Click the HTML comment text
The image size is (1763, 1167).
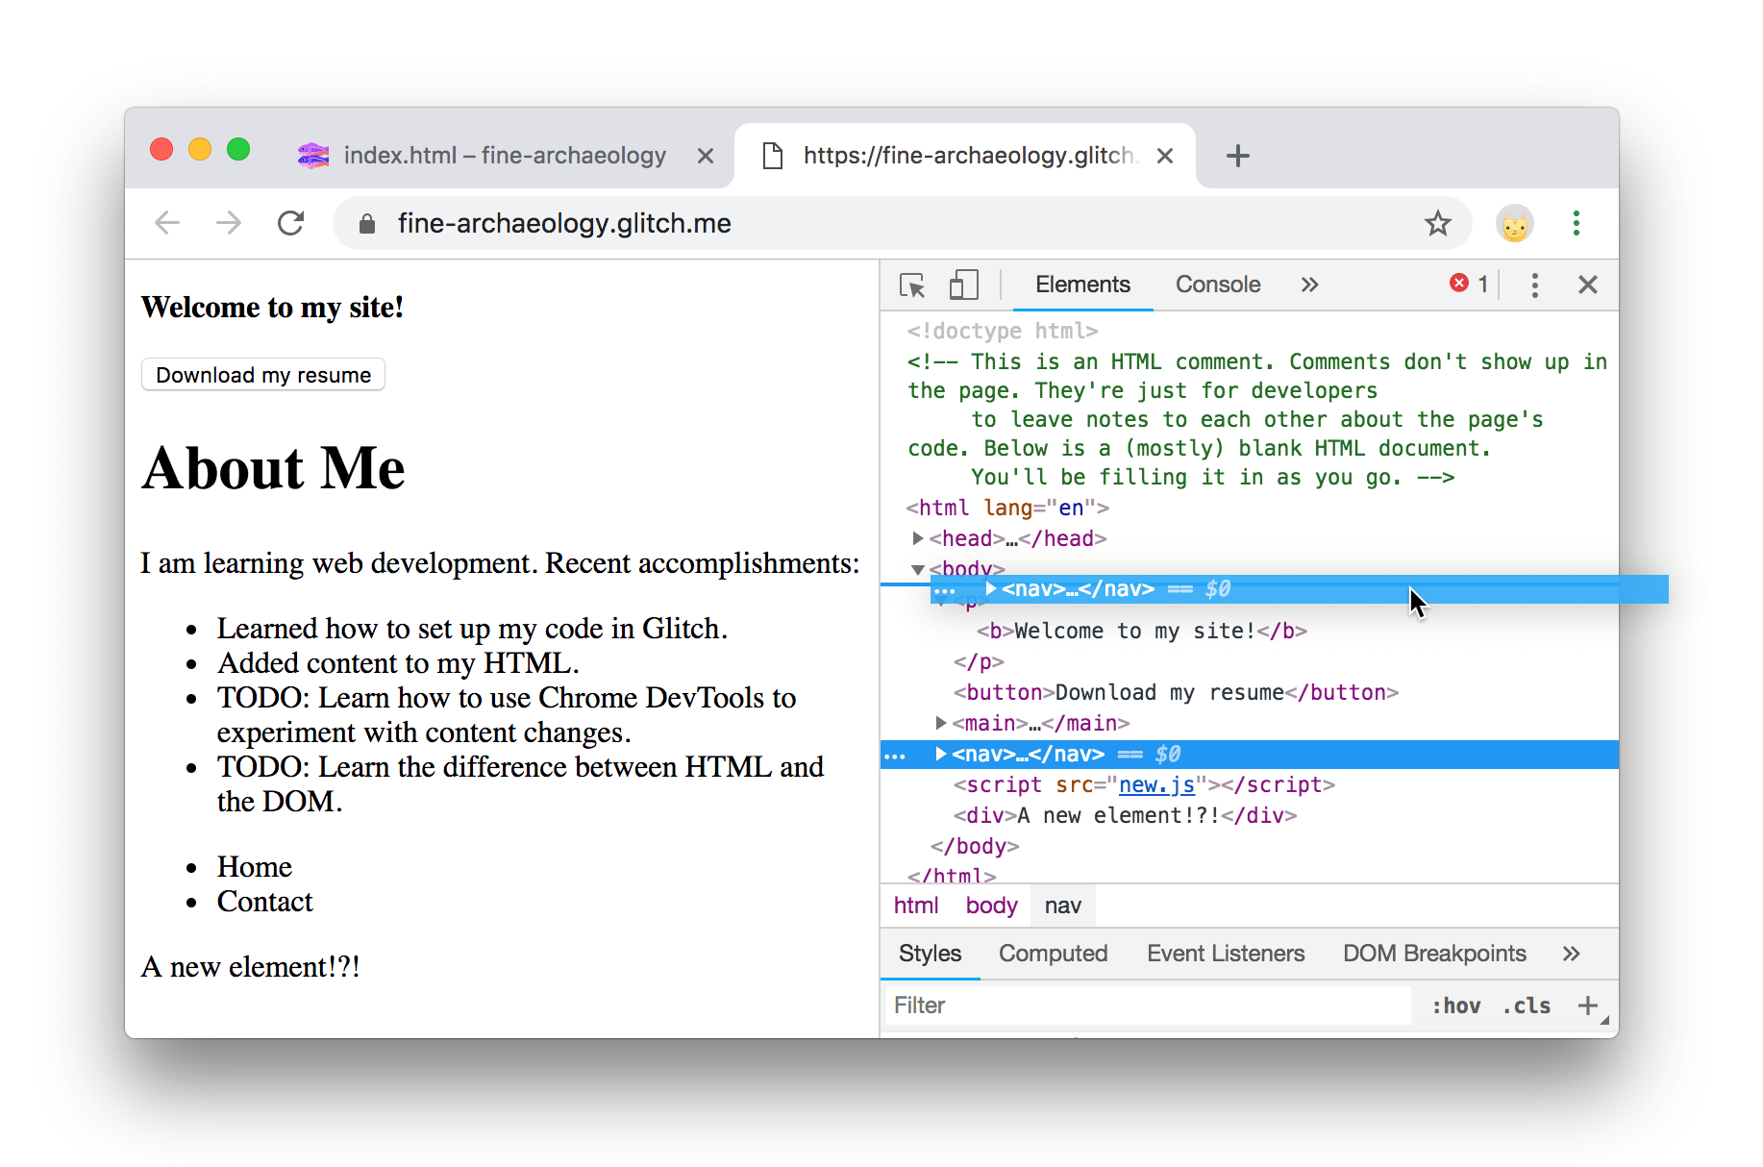(1256, 419)
